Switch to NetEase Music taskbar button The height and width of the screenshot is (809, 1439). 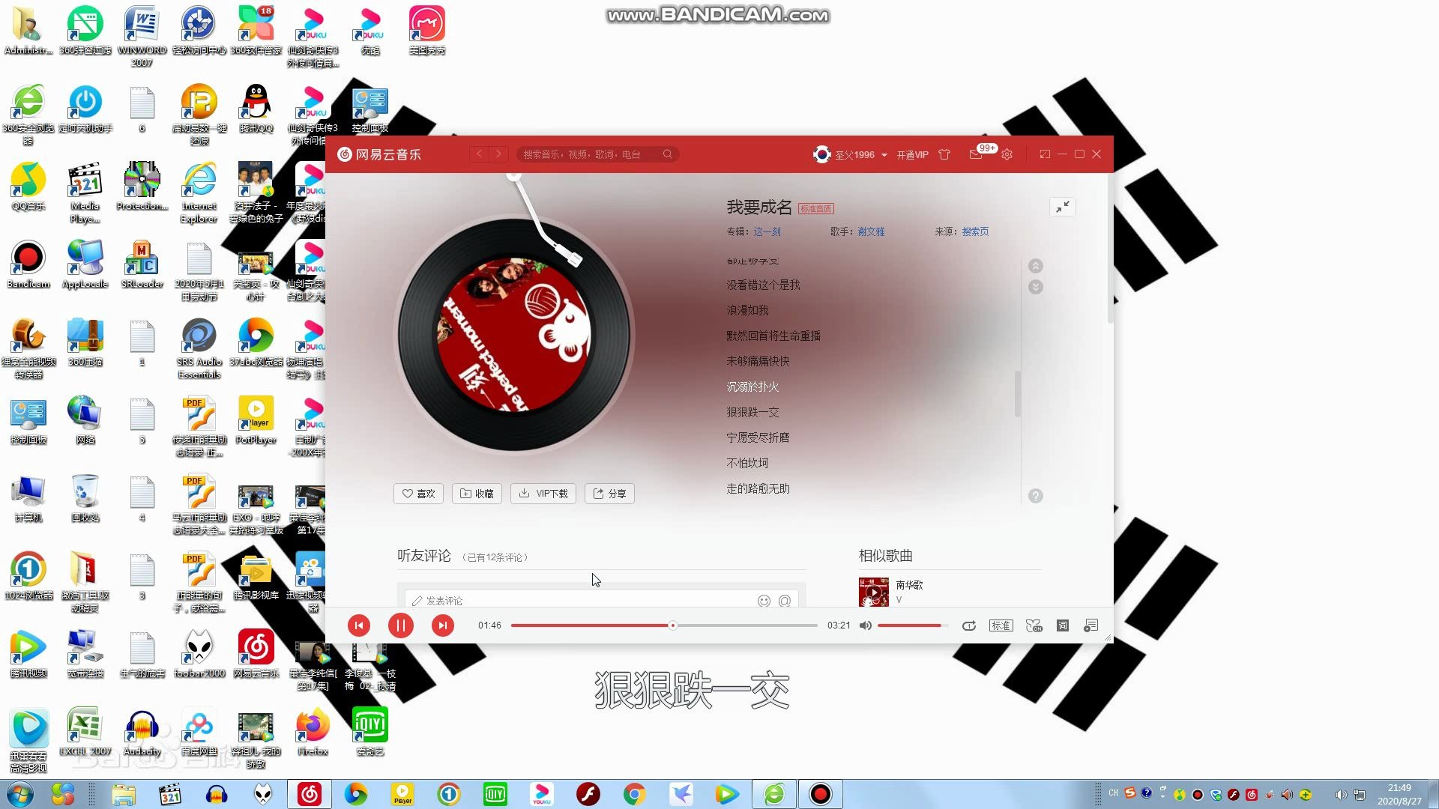tap(310, 794)
